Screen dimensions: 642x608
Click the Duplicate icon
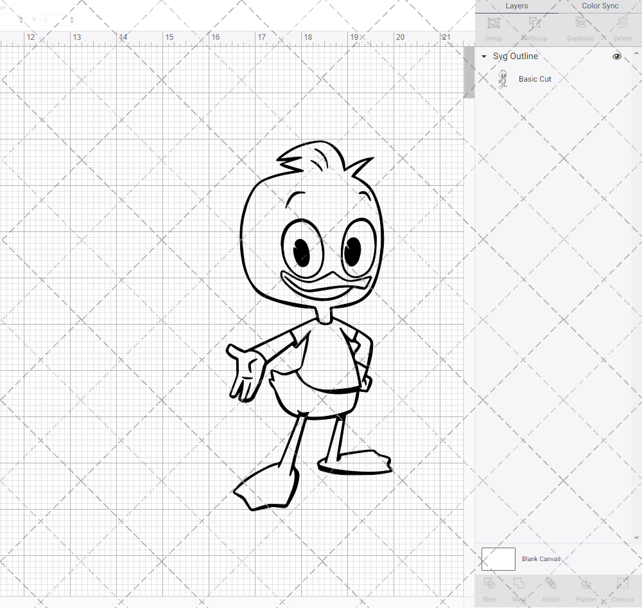[580, 26]
